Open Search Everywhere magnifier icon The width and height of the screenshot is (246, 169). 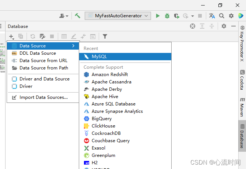click(x=222, y=16)
